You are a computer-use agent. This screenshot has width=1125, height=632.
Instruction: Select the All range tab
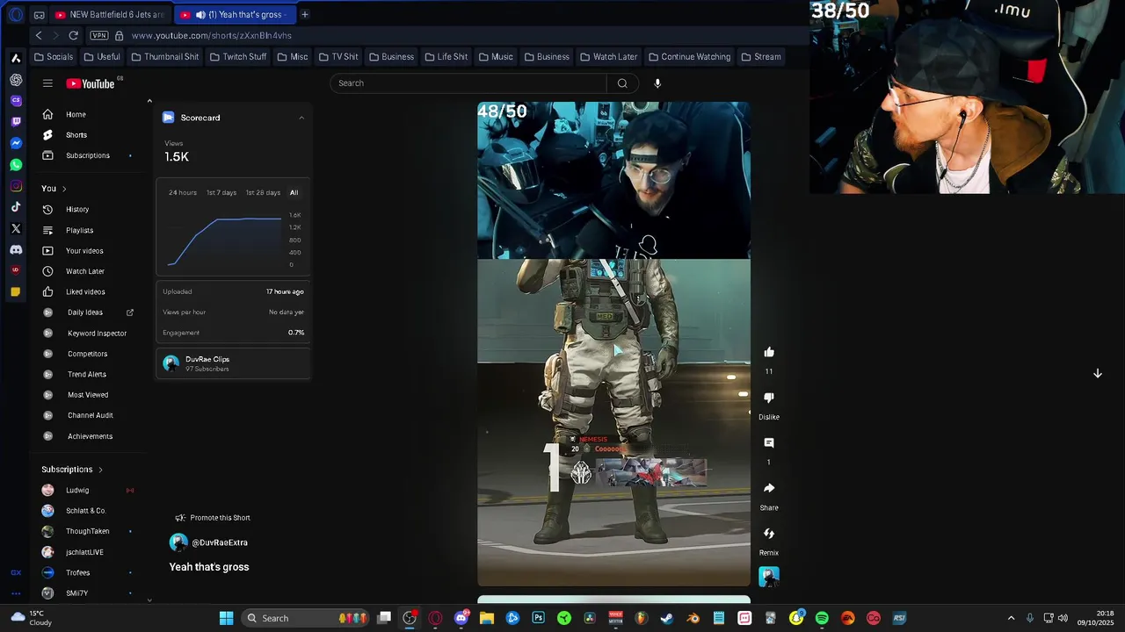[294, 193]
